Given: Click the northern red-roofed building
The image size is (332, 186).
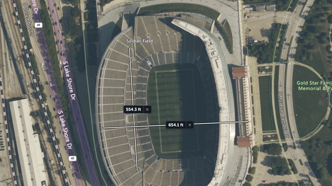Looking at the screenshot, I should 239,72.
